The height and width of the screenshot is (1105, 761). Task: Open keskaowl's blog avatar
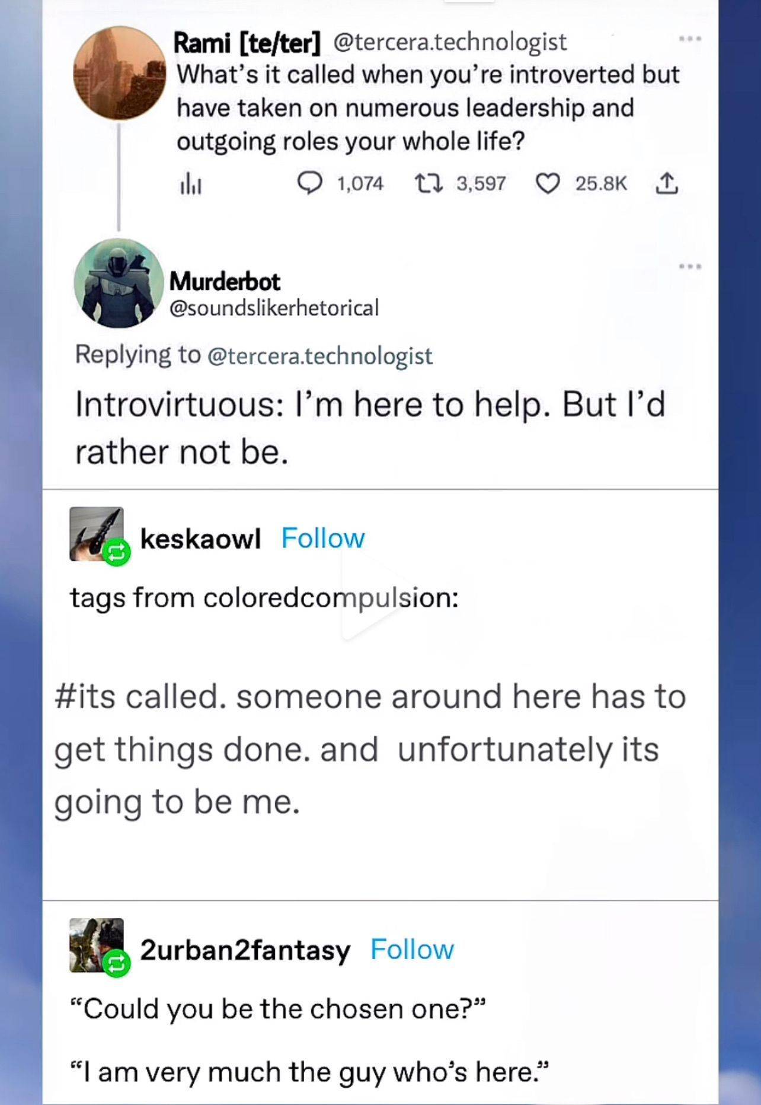[x=96, y=534]
